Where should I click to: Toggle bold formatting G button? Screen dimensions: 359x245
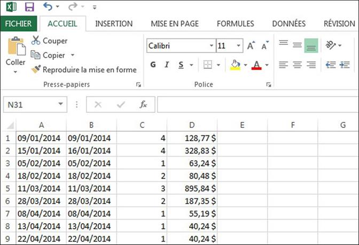(153, 65)
